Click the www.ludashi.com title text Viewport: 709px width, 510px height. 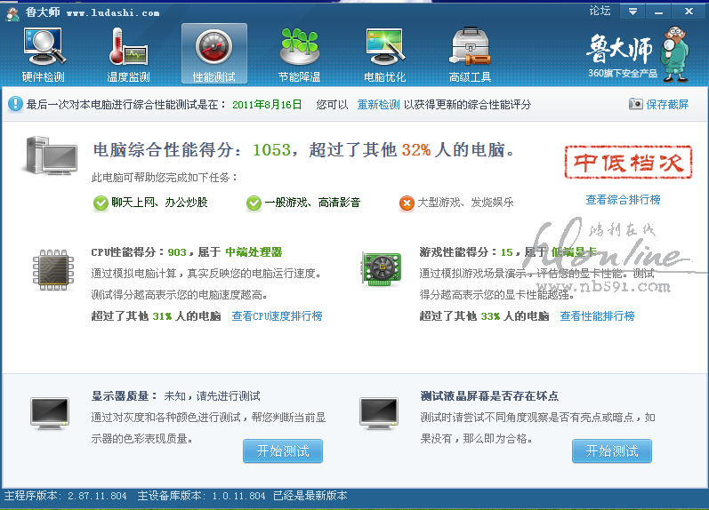tap(113, 13)
